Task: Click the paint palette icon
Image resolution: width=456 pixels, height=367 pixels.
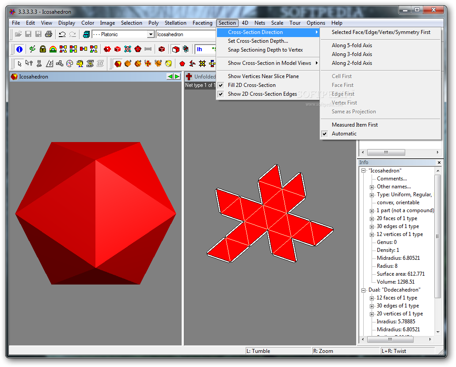Action: 69,64
